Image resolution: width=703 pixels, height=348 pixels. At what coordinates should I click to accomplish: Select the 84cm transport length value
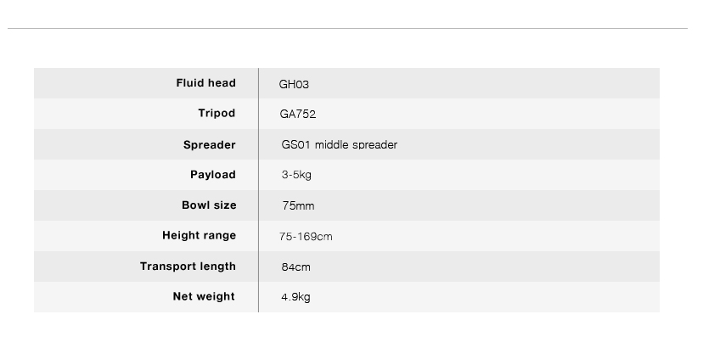[296, 267]
